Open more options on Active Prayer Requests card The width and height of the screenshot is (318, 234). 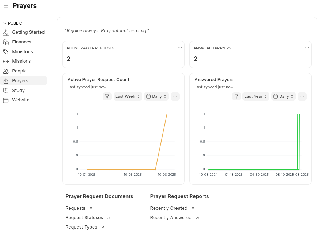coord(180,47)
